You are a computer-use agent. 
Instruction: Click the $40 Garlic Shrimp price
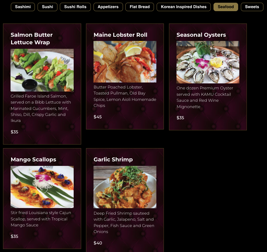tap(98, 243)
